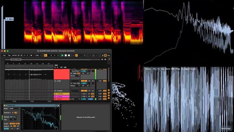Click the Refresh 60.0 ms field
This screenshot has height=132, width=234.
pos(13,116)
